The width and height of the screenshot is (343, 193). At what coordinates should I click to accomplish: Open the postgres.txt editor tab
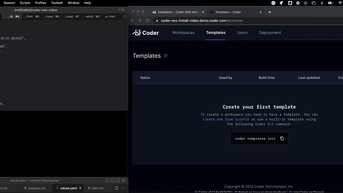(35, 188)
